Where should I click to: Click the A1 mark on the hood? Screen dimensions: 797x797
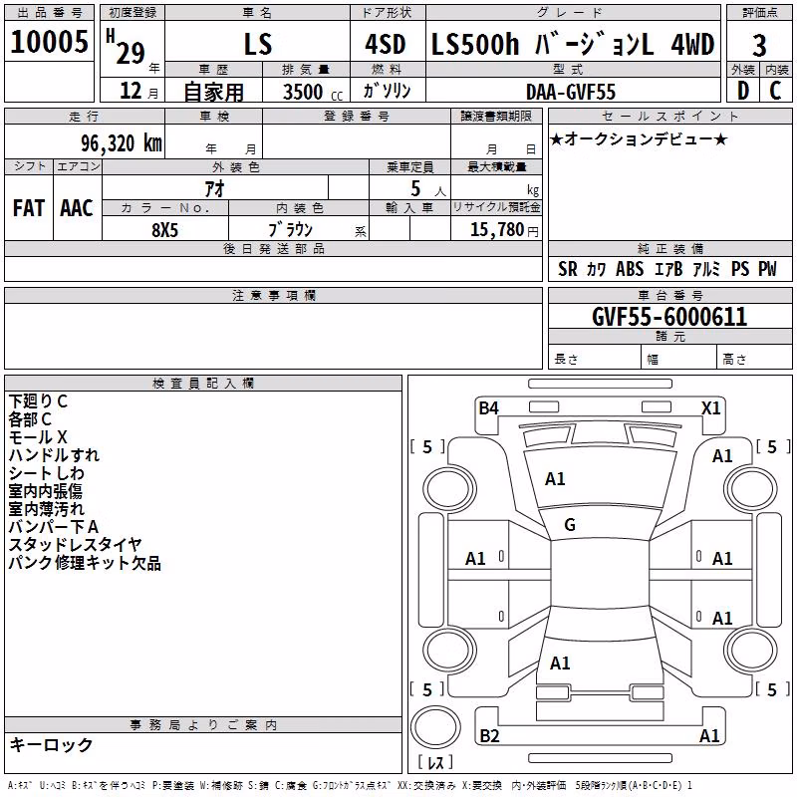(x=555, y=479)
